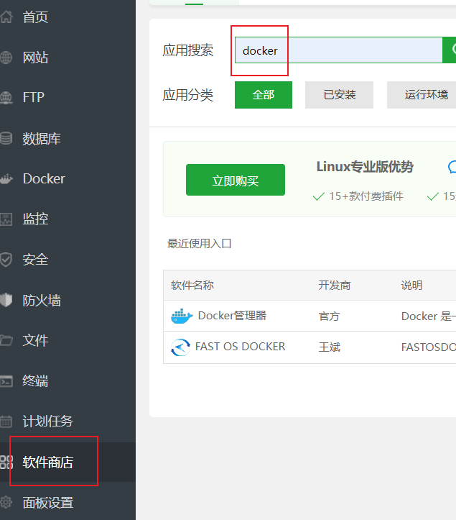
Task: Click the home icon beside 首页
Action: [6, 17]
